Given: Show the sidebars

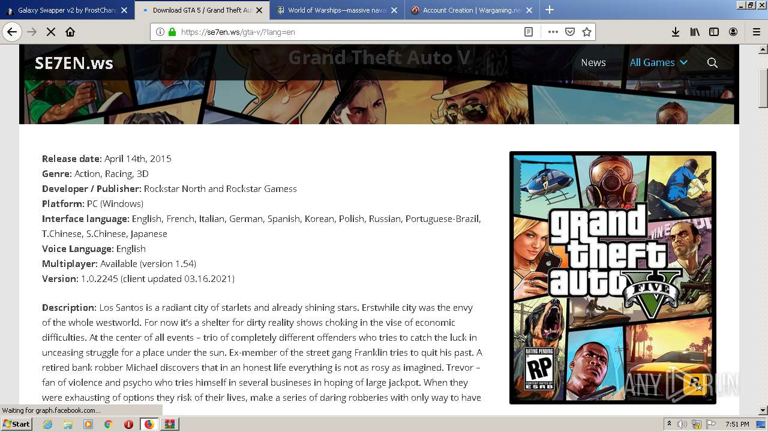Looking at the screenshot, I should 714,32.
